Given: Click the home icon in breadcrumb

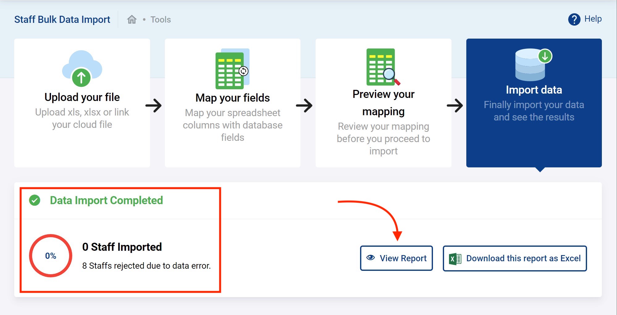Looking at the screenshot, I should (x=132, y=19).
